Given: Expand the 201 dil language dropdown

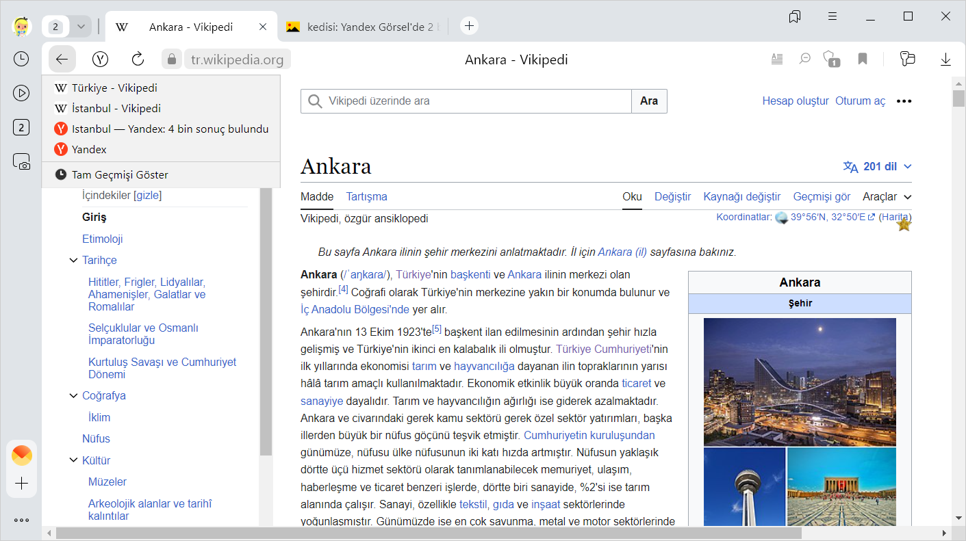Looking at the screenshot, I should point(878,167).
